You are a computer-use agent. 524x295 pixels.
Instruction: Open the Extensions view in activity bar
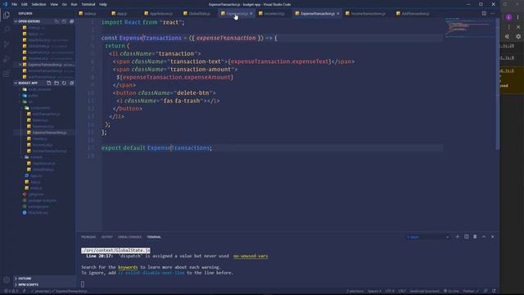click(x=7, y=74)
